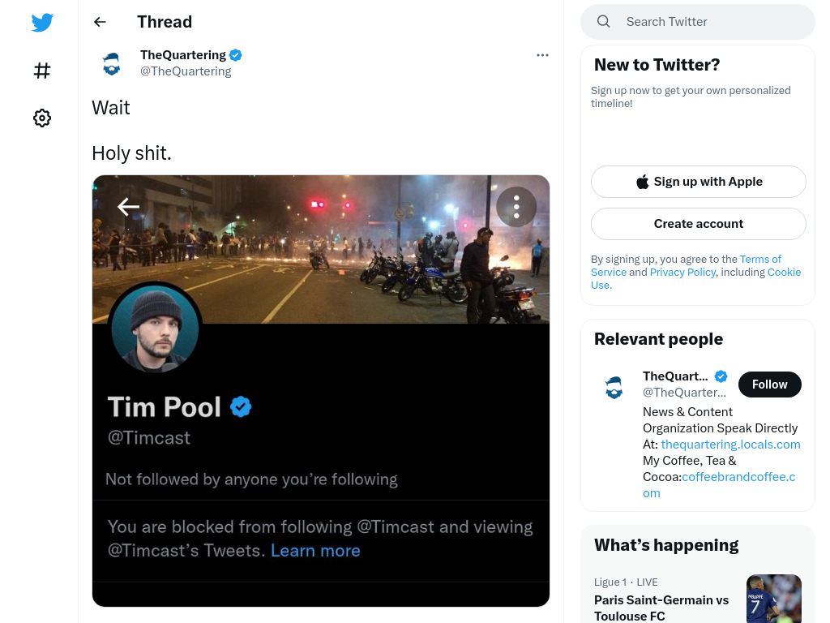Open the embedded Tim Pool screenshot image
830x623 pixels.
[x=321, y=391]
